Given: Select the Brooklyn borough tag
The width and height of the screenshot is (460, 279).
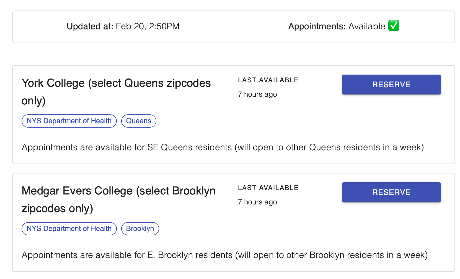Looking at the screenshot, I should tap(140, 229).
